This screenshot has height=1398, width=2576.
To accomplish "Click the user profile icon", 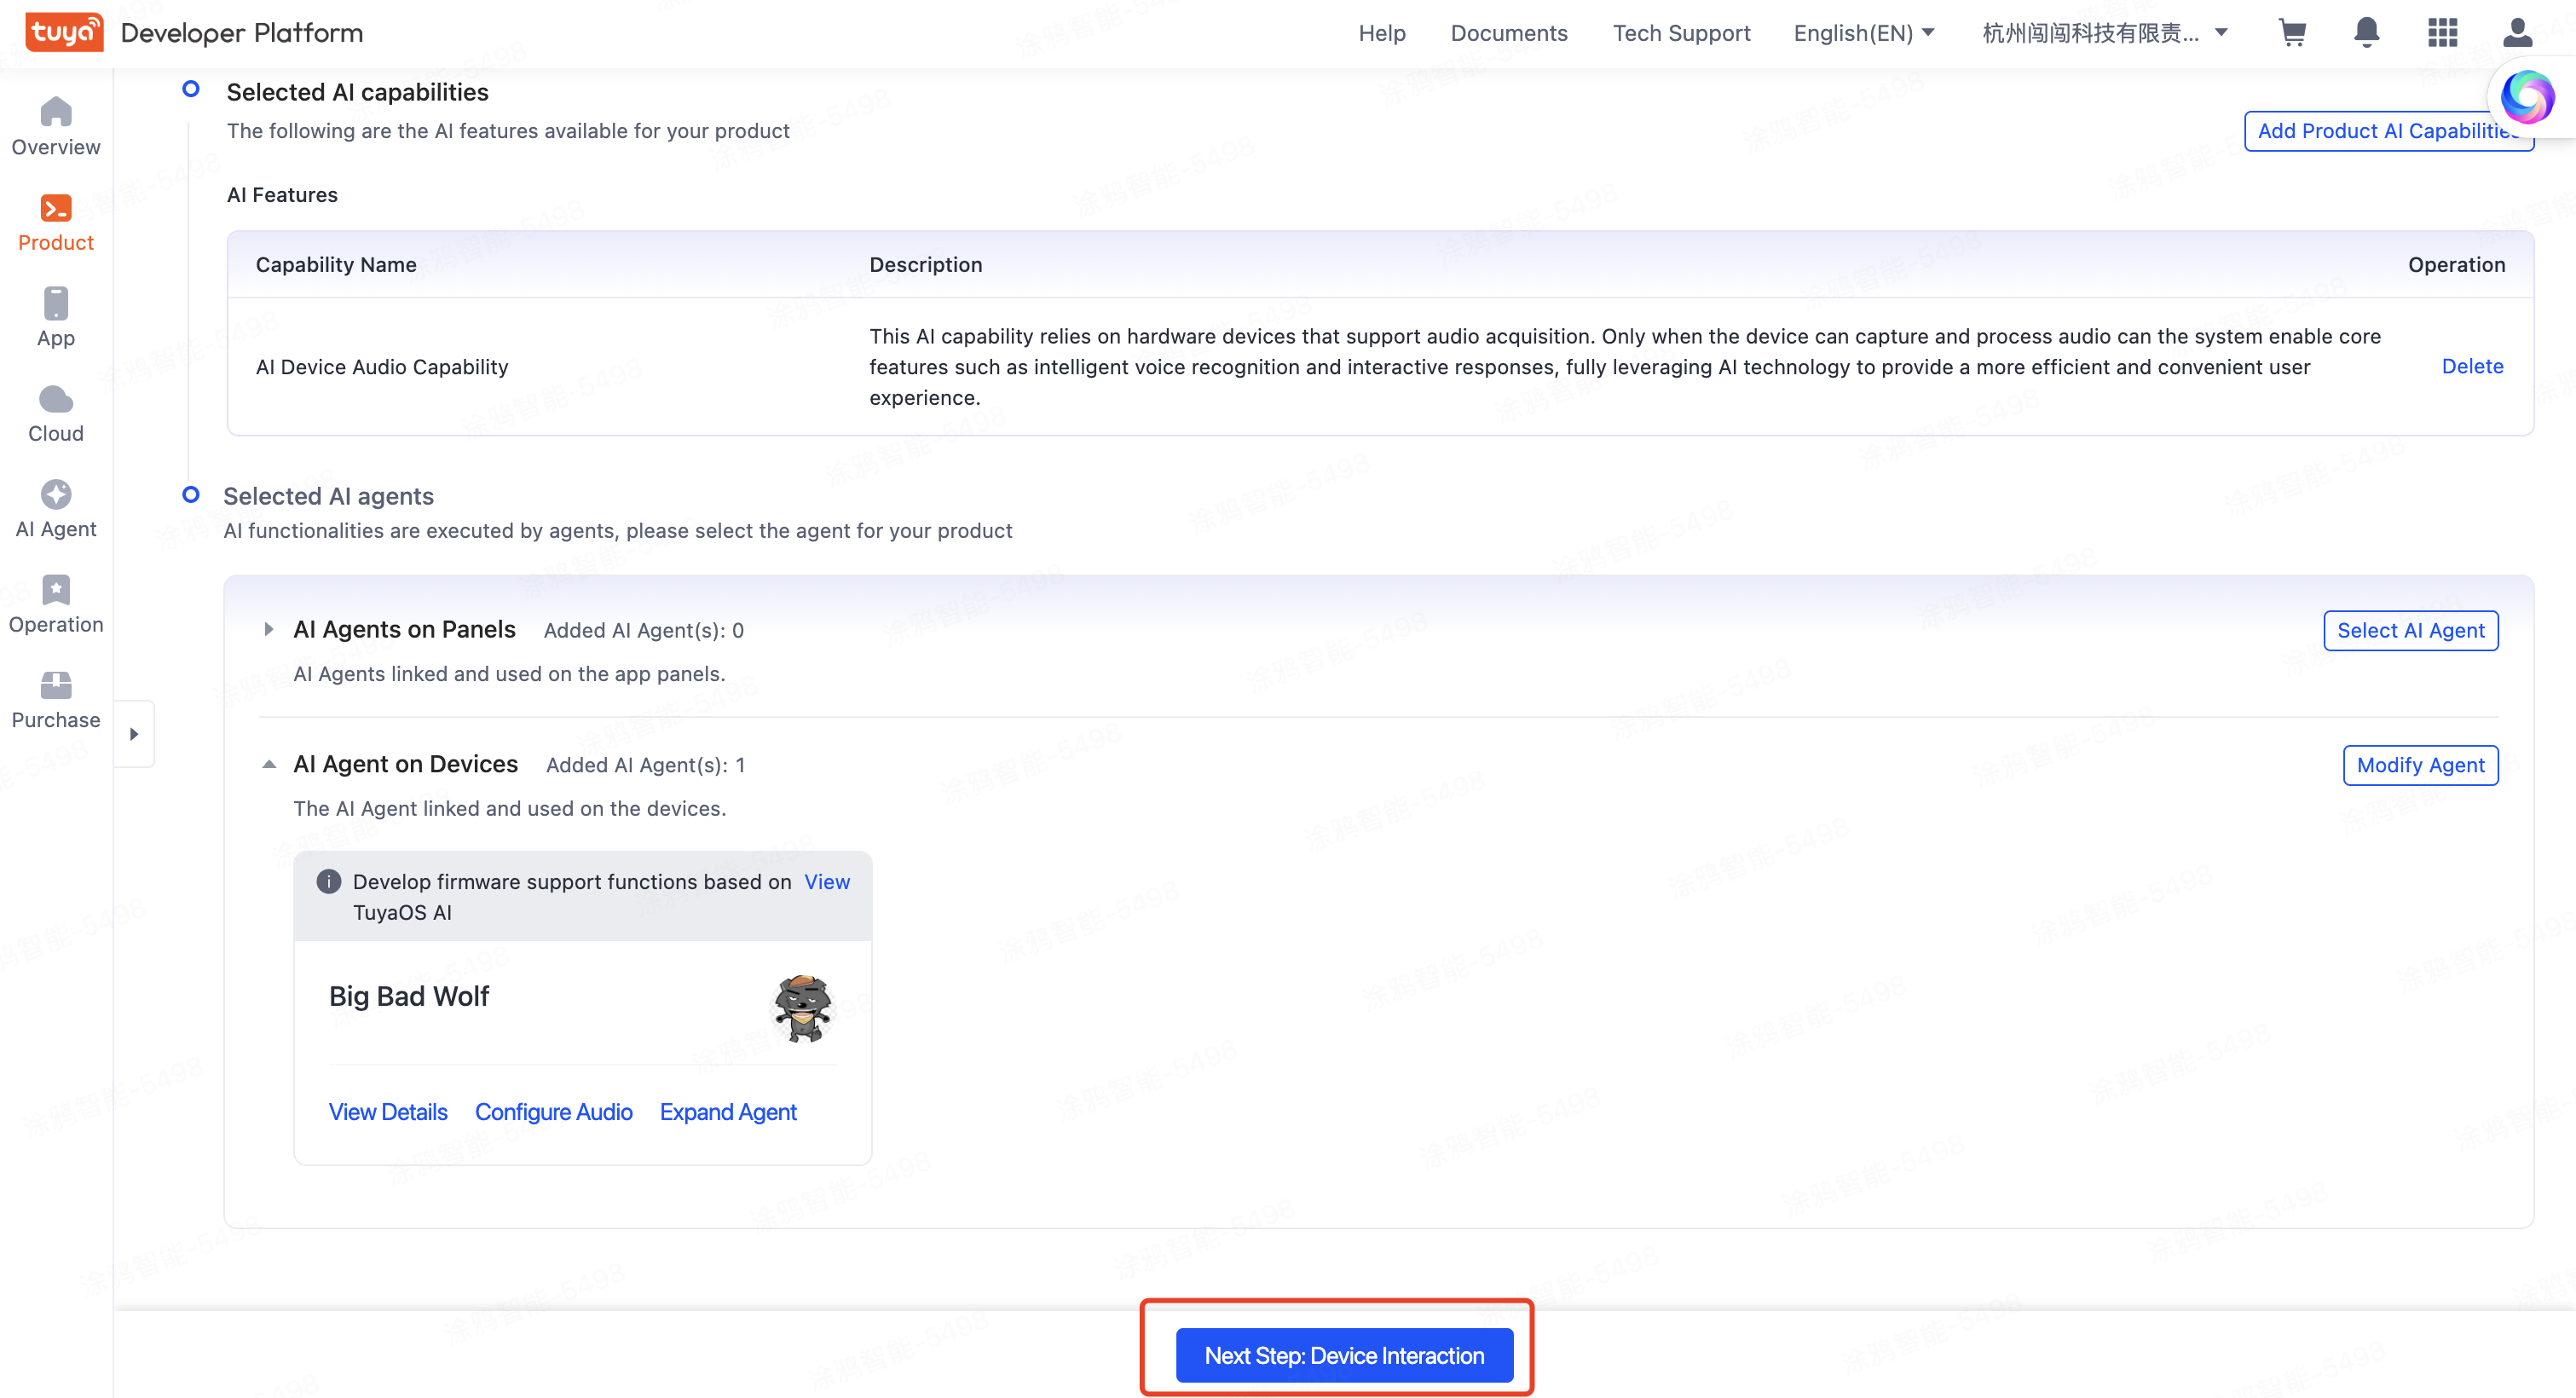I will click(x=2517, y=33).
